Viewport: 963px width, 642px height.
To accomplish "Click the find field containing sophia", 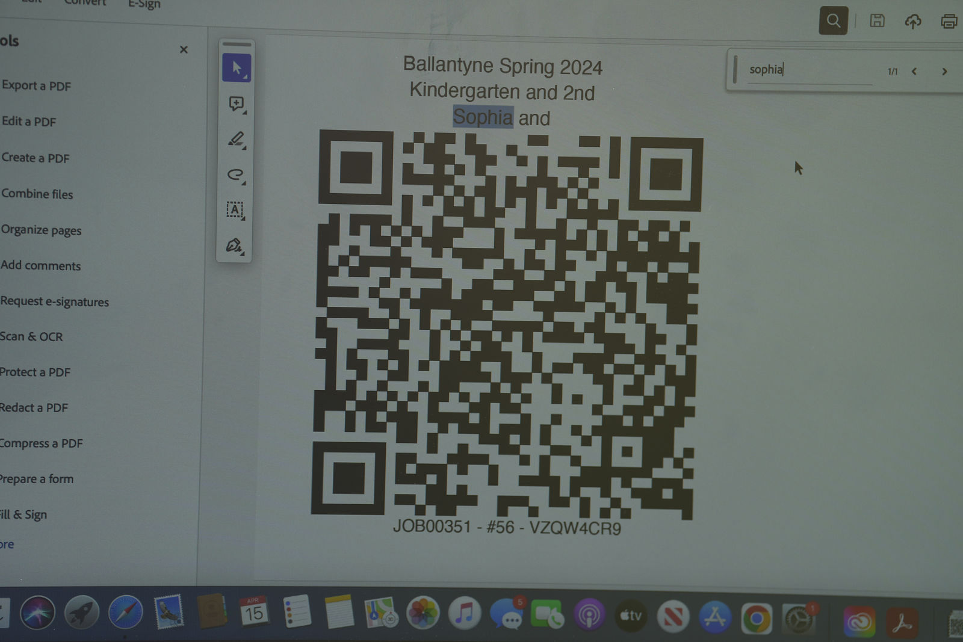I will pos(810,70).
